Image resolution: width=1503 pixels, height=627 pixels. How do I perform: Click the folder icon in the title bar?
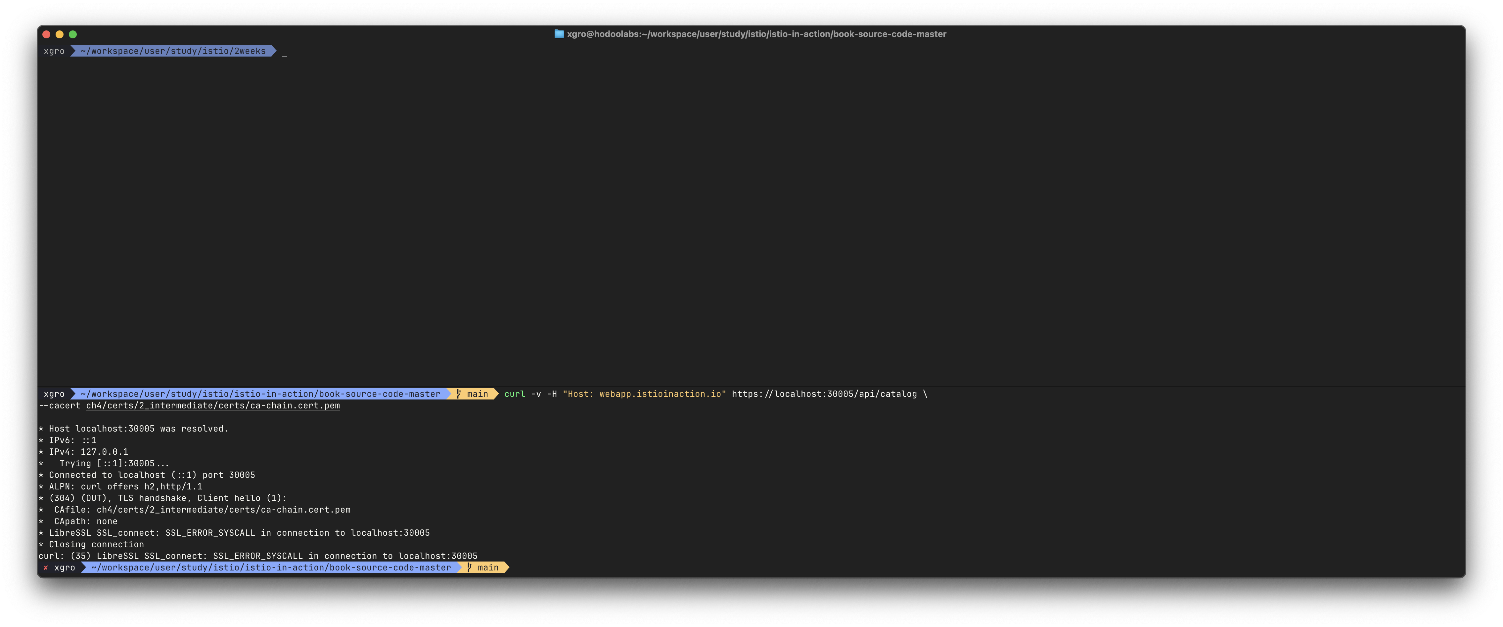coord(558,34)
